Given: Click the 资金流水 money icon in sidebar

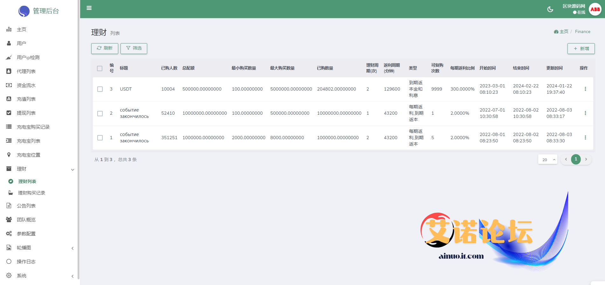Looking at the screenshot, I should 9,85.
